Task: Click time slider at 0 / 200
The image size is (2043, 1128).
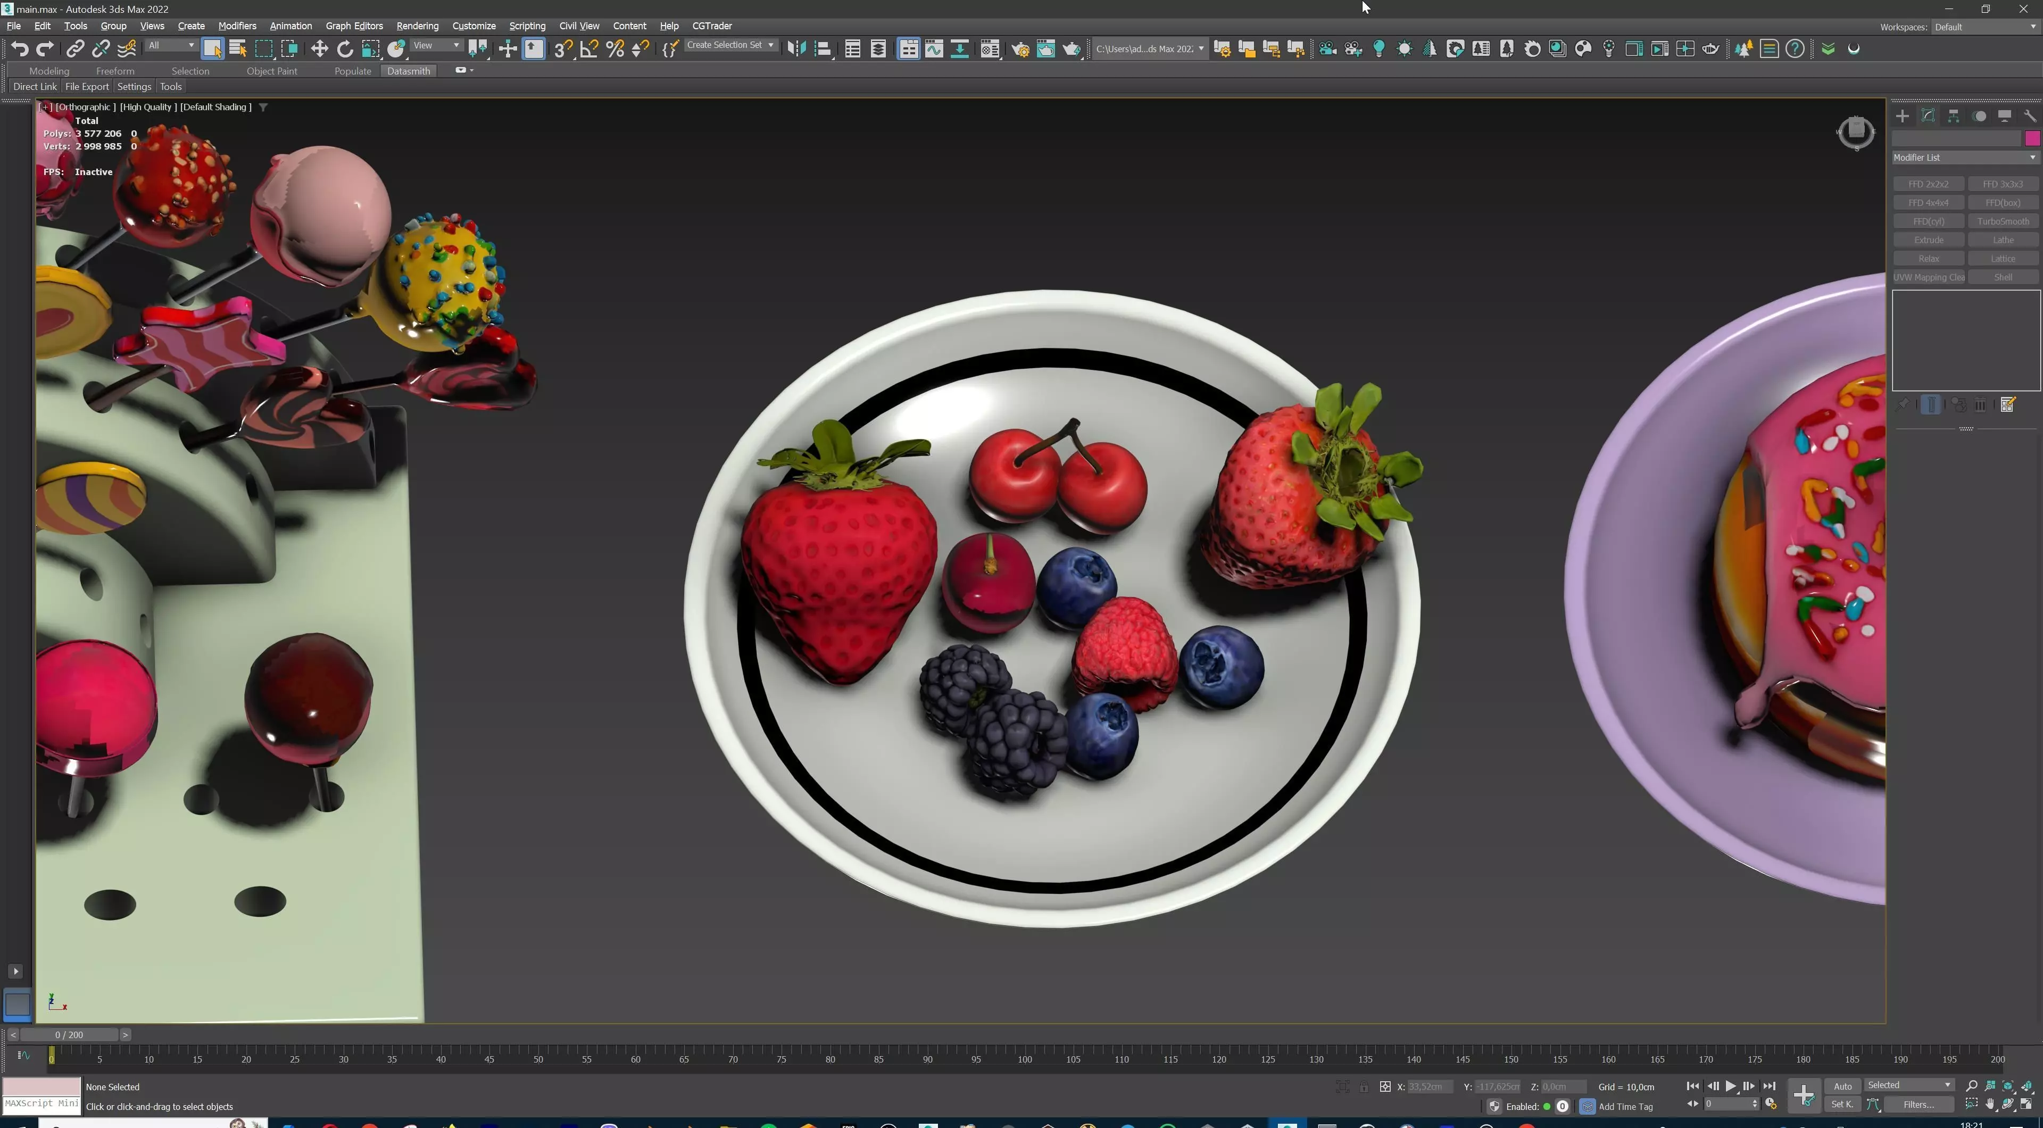Action: (69, 1034)
